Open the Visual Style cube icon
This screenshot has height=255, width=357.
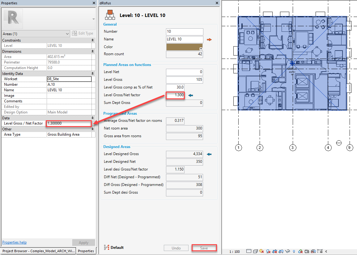coord(256,251)
